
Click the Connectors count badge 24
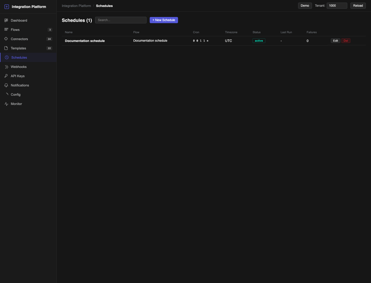49,39
